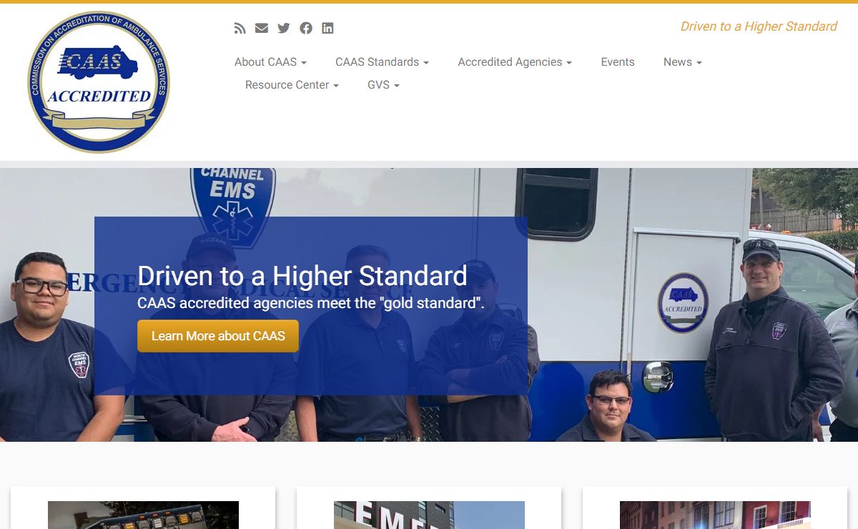The height and width of the screenshot is (529, 858).
Task: Open the first card's ambulance lights thumbnail
Action: coord(143,515)
